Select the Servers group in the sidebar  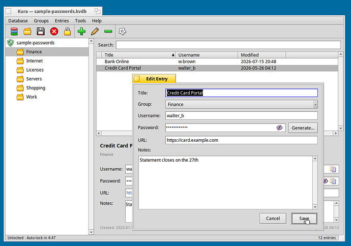[x=34, y=79]
